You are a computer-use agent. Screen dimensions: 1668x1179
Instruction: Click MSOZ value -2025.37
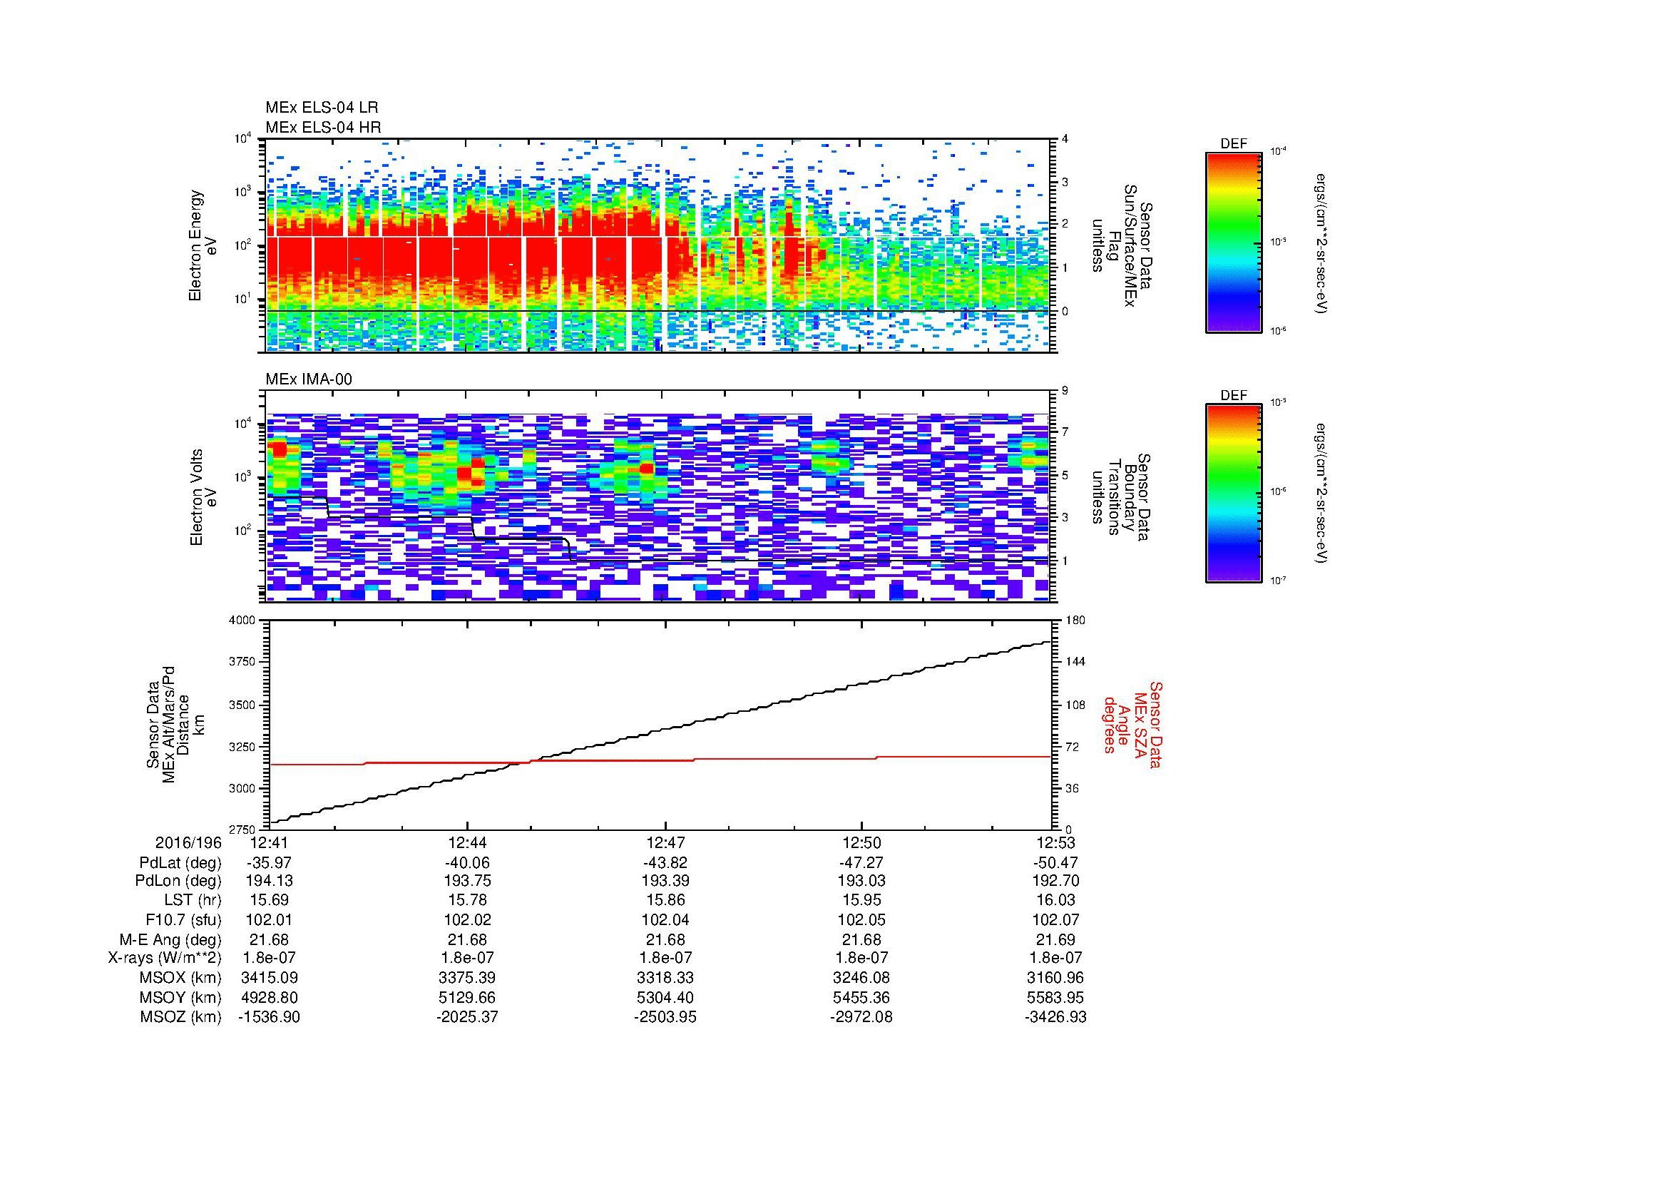(x=467, y=1017)
